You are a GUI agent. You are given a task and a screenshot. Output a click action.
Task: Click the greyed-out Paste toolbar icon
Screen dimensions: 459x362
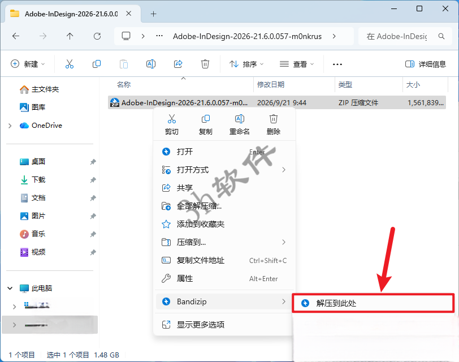click(124, 64)
